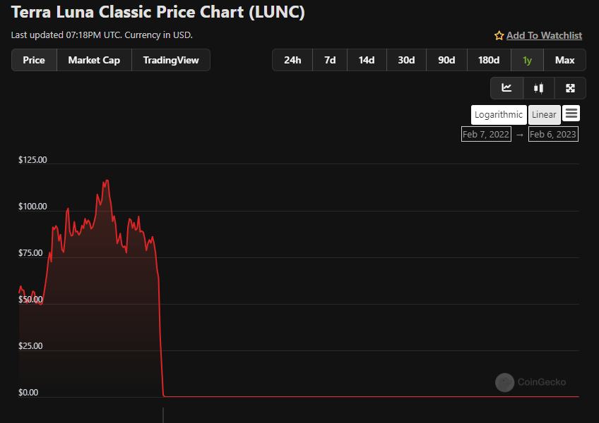This screenshot has width=599, height=423.
Task: Open the chart hamburger menu
Action: (571, 114)
